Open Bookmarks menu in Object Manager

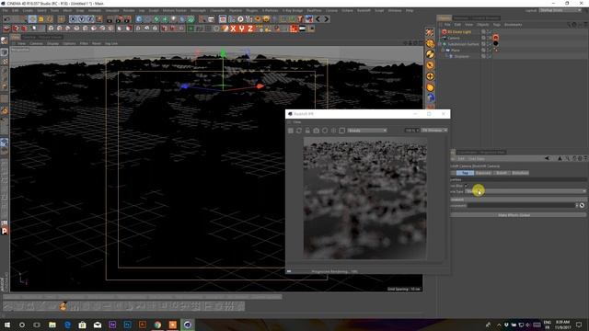coord(514,25)
